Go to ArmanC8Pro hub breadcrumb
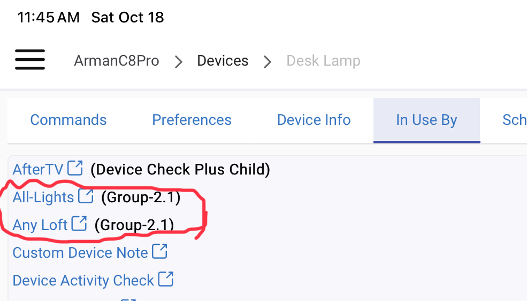Screen dimensions: 527x301 coord(117,61)
